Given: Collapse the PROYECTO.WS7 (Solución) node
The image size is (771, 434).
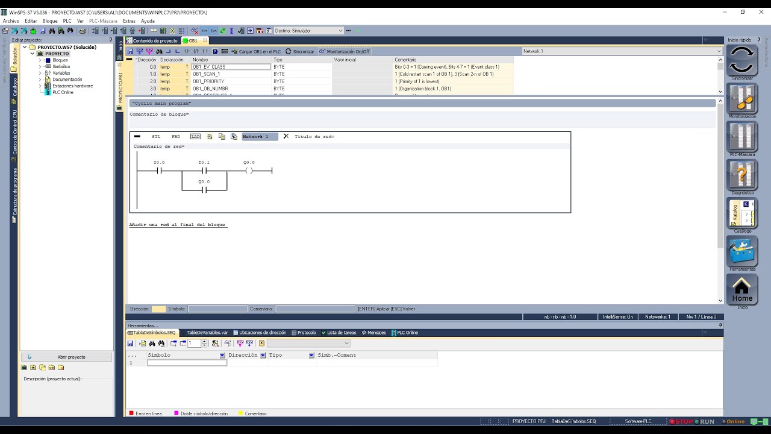Looking at the screenshot, I should click(x=25, y=47).
